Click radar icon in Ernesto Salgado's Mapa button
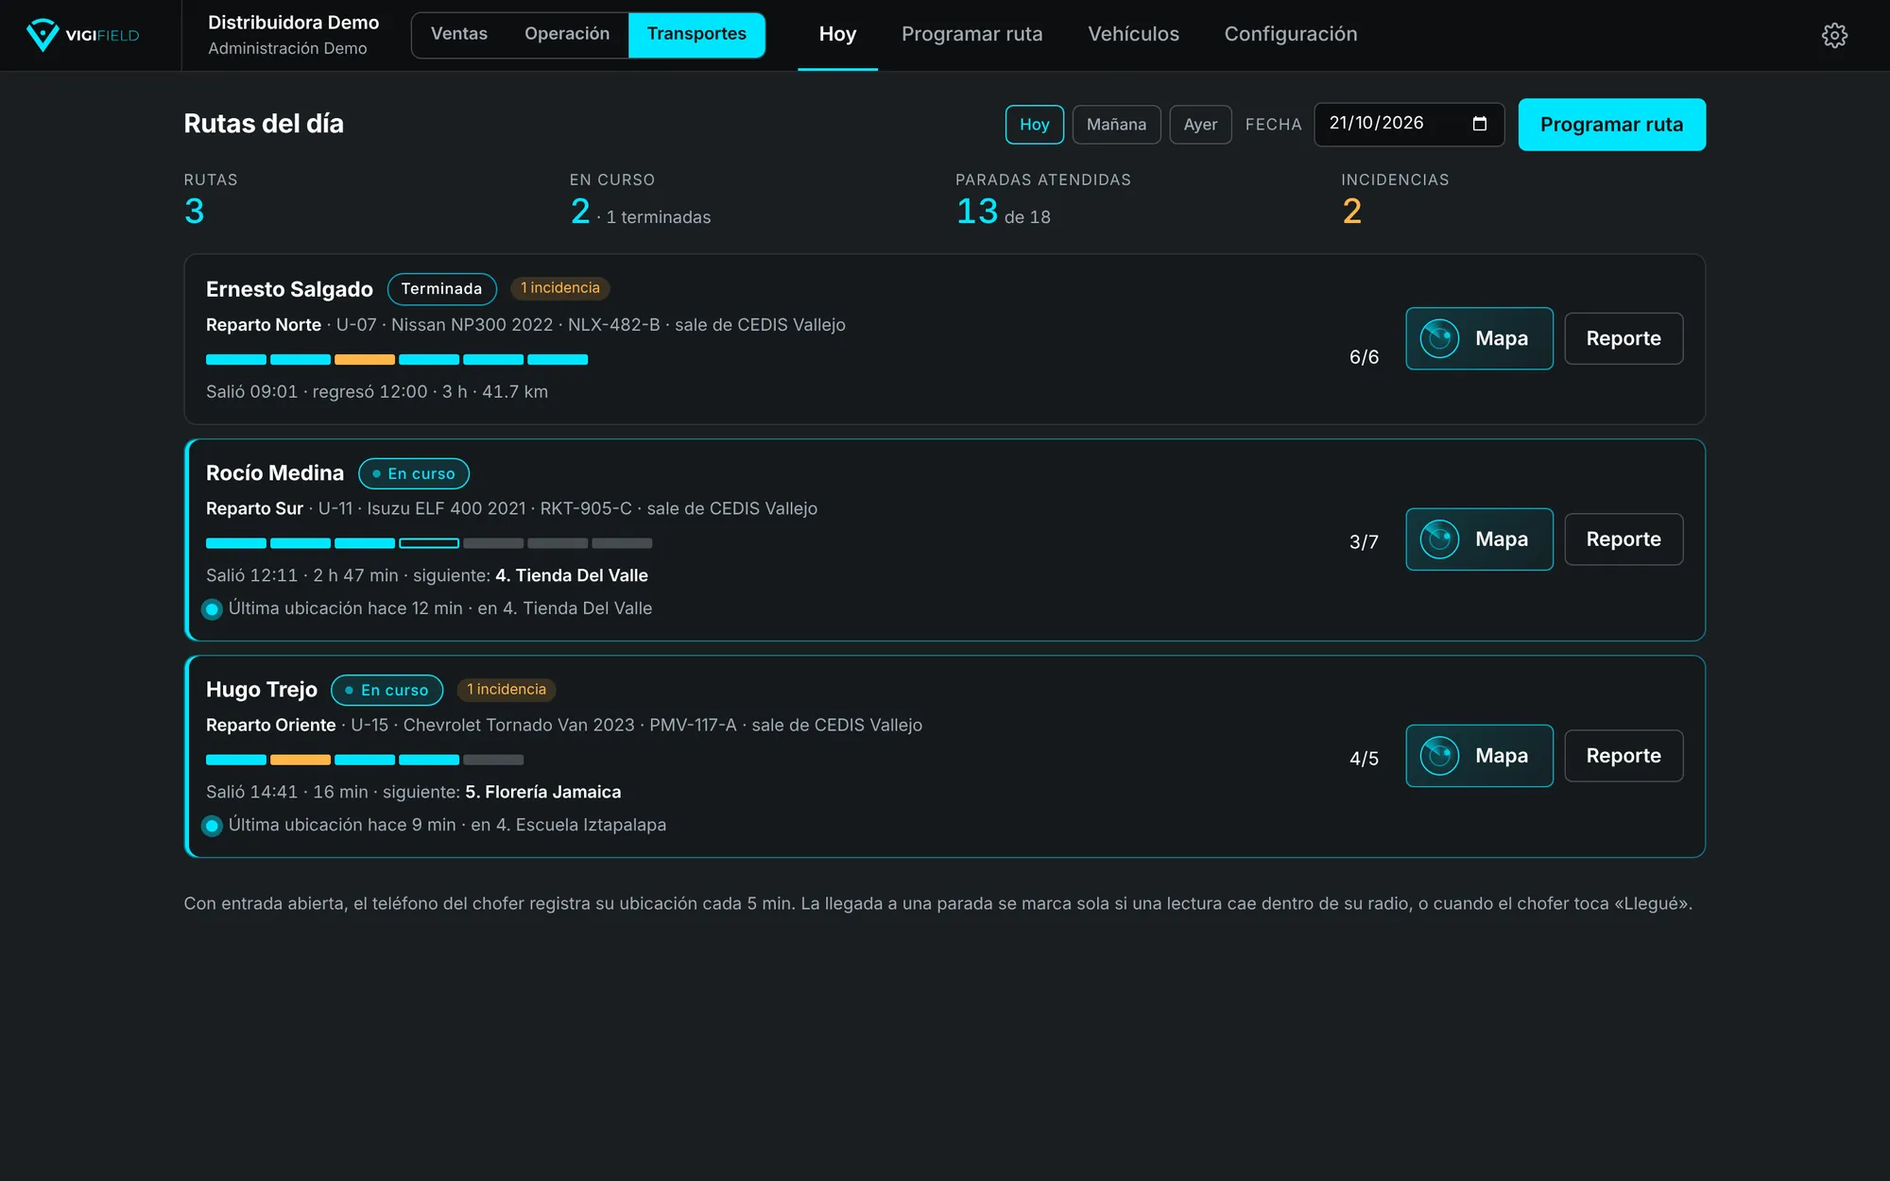 coord(1439,338)
